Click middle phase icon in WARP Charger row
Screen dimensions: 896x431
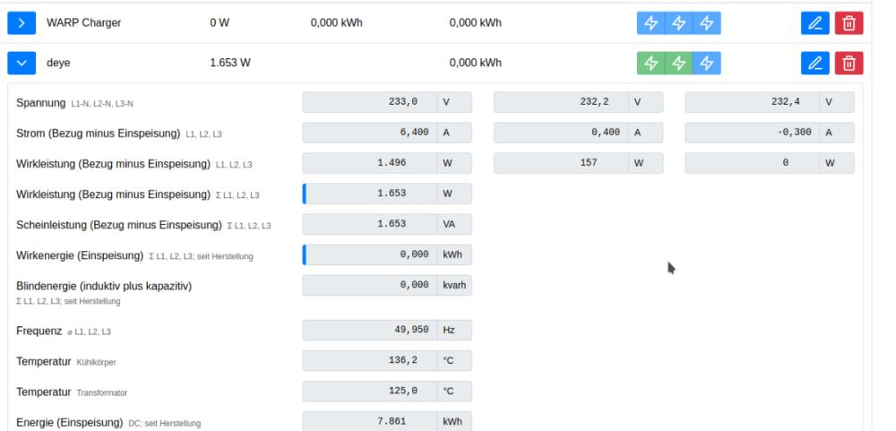[x=679, y=22]
